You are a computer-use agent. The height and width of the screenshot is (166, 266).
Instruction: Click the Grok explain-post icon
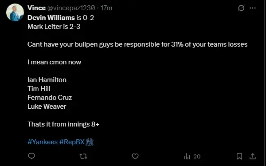click(241, 8)
